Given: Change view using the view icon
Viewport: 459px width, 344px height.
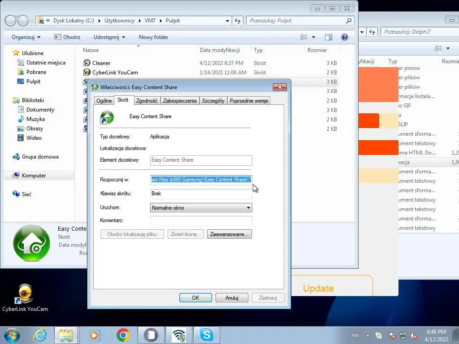Looking at the screenshot, I should click(x=304, y=37).
